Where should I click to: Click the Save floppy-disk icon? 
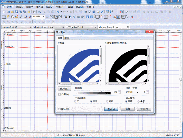click(17, 12)
